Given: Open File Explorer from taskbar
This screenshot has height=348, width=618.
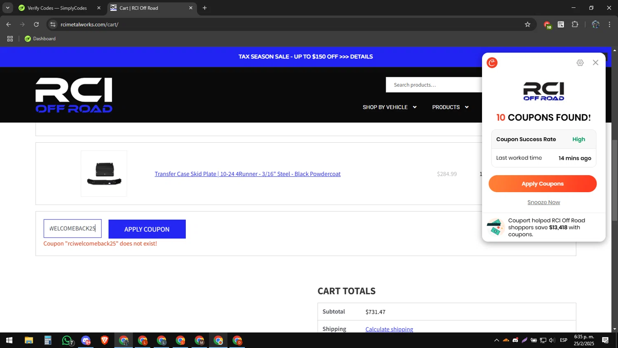Looking at the screenshot, I should point(28,340).
